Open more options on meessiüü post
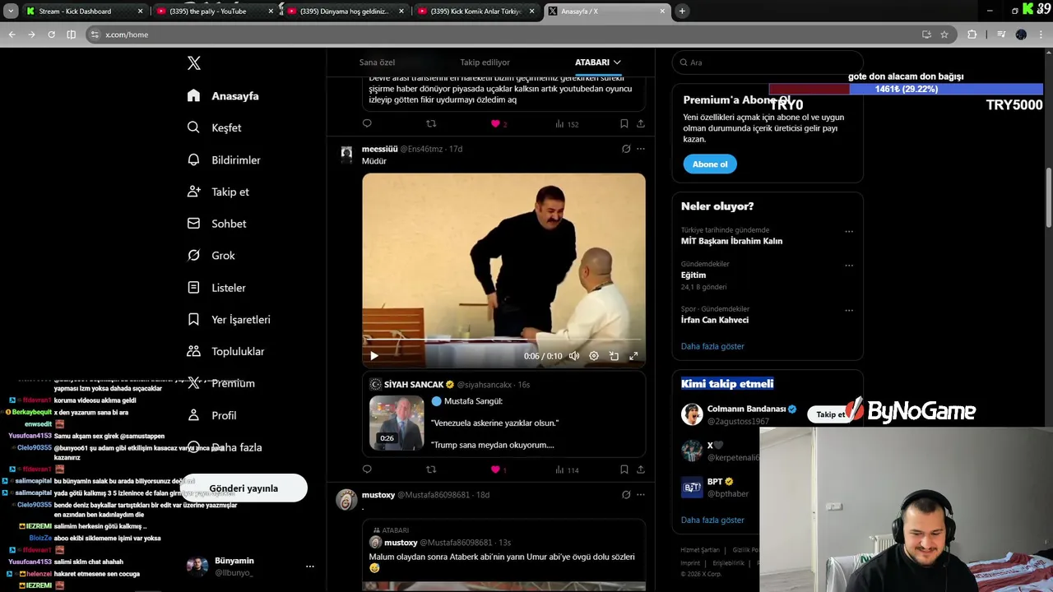Viewport: 1053px width, 592px height. 641,149
